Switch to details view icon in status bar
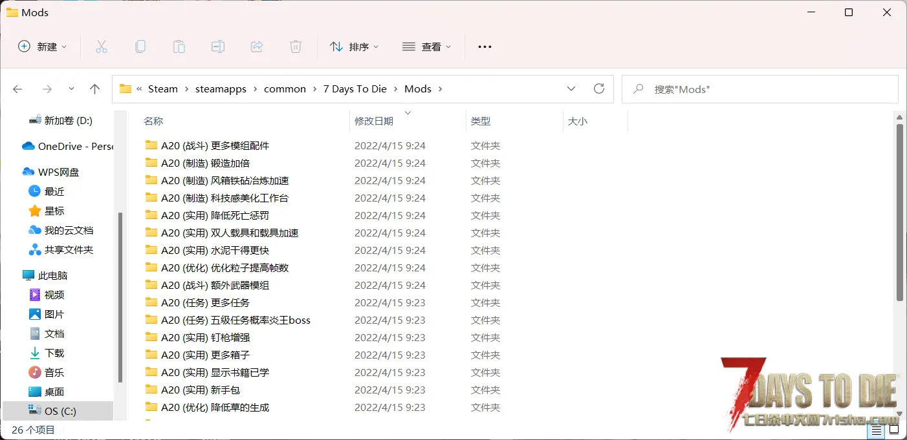907x440 pixels. click(877, 430)
